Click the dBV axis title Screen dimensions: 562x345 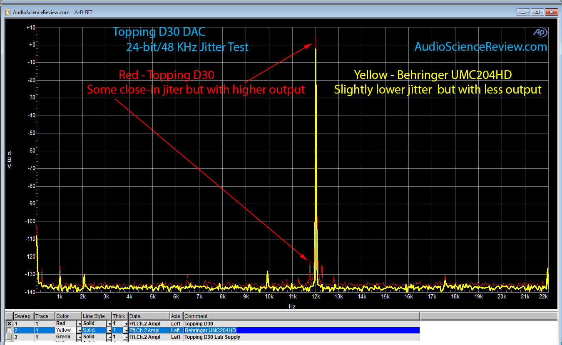point(9,160)
